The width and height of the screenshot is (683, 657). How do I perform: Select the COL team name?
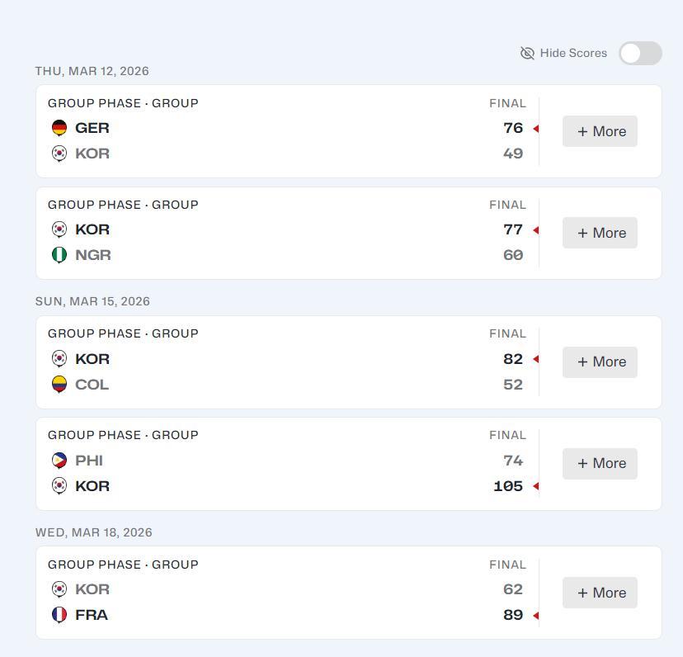pos(92,385)
